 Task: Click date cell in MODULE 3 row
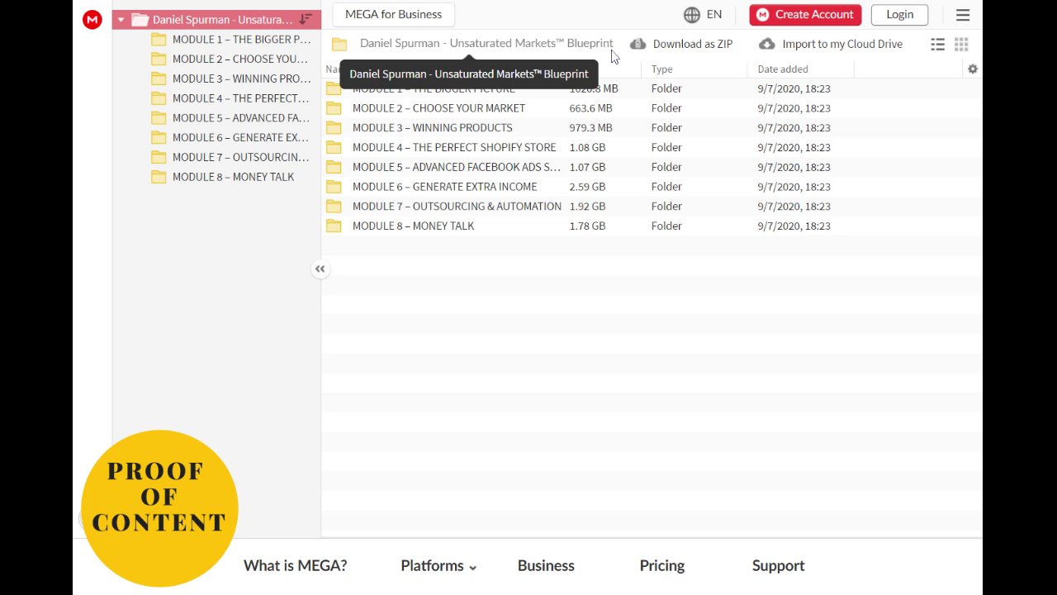tap(794, 128)
